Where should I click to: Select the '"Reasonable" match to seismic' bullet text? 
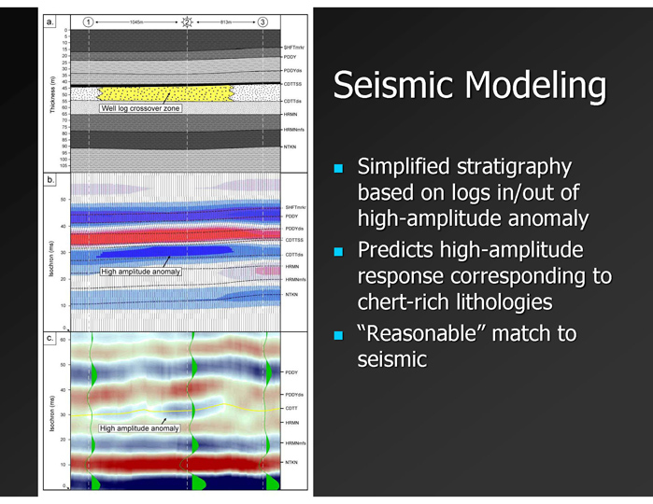[x=467, y=346]
